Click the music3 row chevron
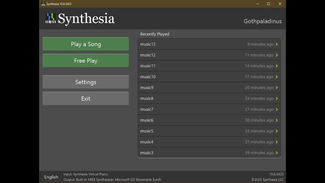 pyautogui.click(x=277, y=153)
